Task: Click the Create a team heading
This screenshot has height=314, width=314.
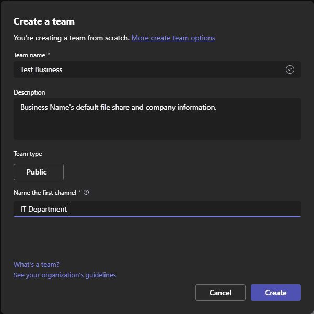Action: (44, 21)
